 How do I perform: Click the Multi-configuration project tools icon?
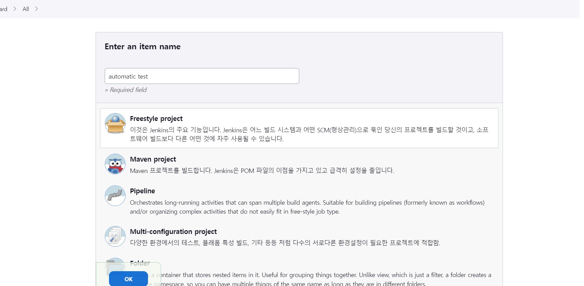pyautogui.click(x=115, y=236)
